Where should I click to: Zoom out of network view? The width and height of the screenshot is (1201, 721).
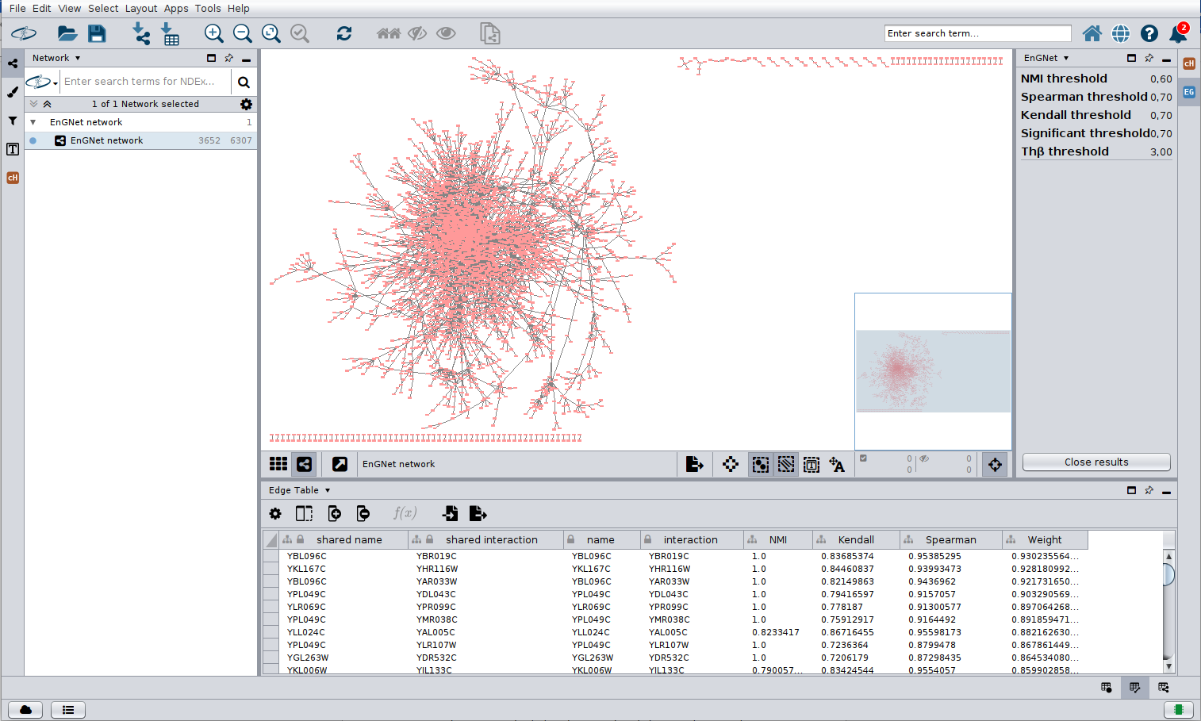pyautogui.click(x=243, y=33)
